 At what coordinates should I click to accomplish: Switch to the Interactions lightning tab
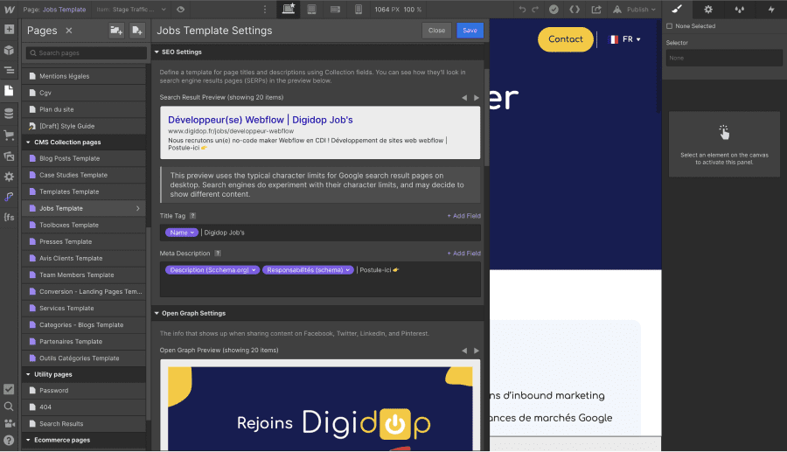click(x=771, y=9)
